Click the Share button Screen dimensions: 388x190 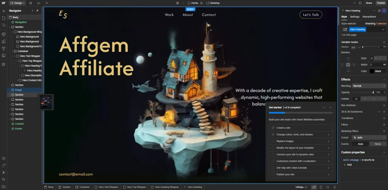[x=369, y=3]
